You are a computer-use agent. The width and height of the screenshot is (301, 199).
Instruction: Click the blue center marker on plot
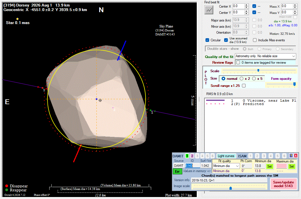(x=96, y=99)
